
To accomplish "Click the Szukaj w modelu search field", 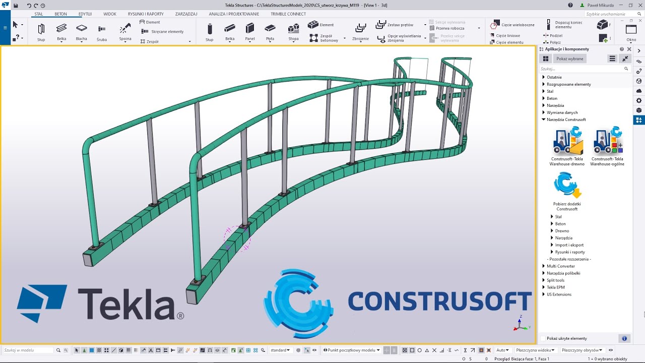I will [28, 350].
